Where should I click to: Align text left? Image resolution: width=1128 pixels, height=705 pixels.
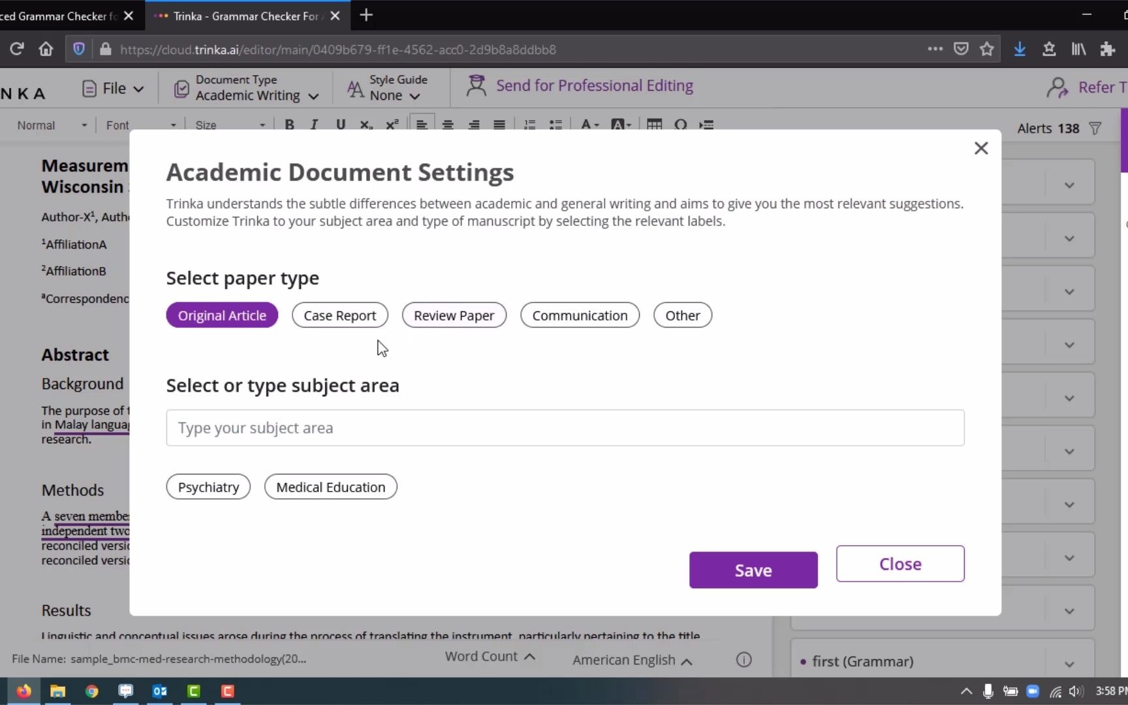422,125
